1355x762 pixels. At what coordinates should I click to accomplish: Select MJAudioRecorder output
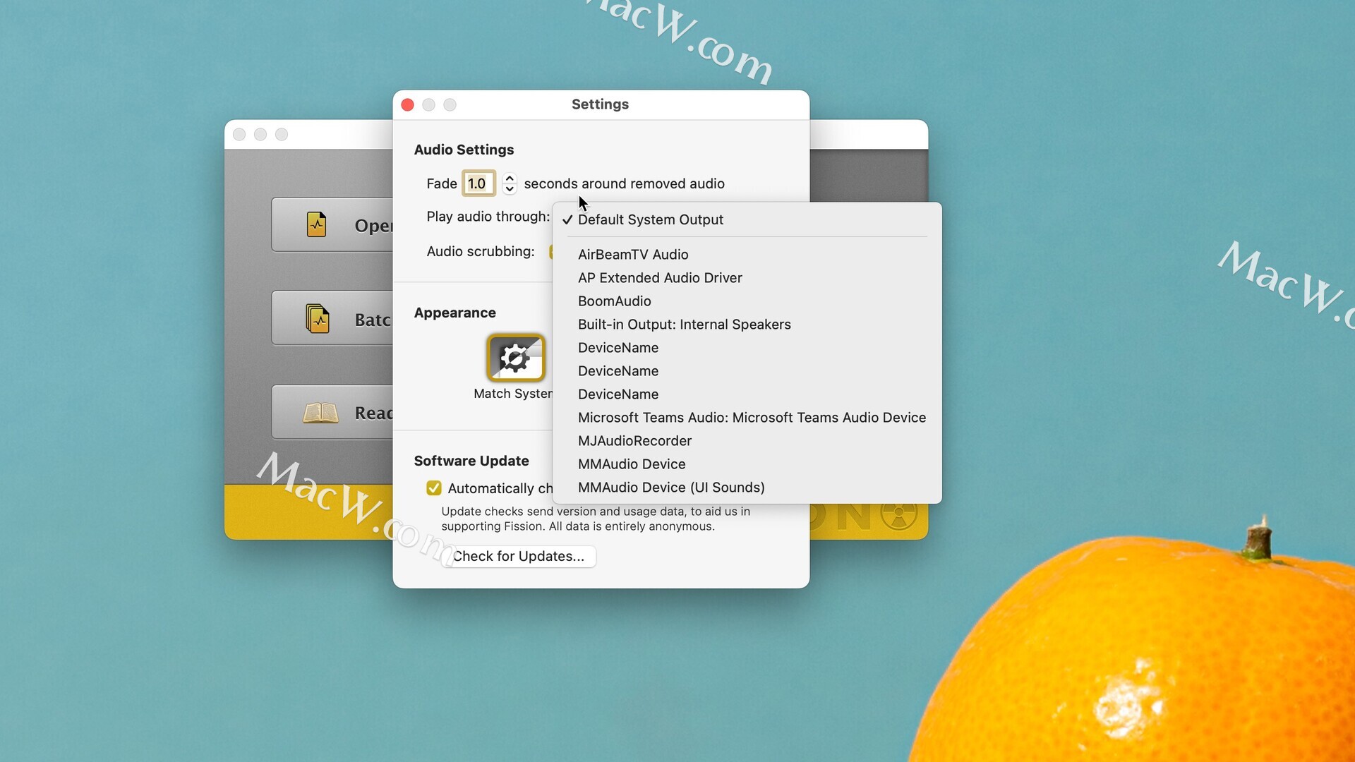(x=747, y=440)
